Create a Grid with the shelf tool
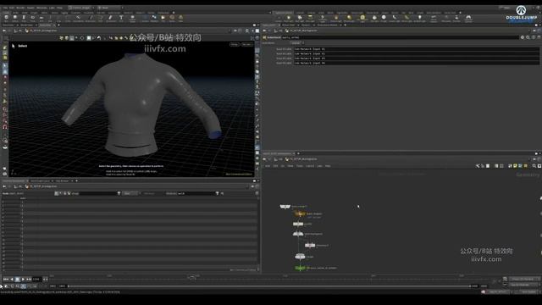542x305 pixels. pos(41,18)
